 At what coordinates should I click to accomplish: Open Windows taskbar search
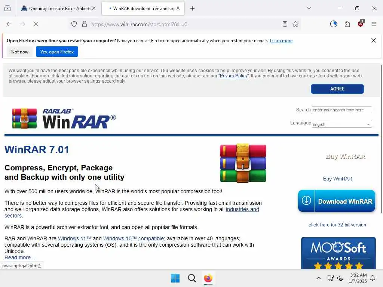(192, 278)
